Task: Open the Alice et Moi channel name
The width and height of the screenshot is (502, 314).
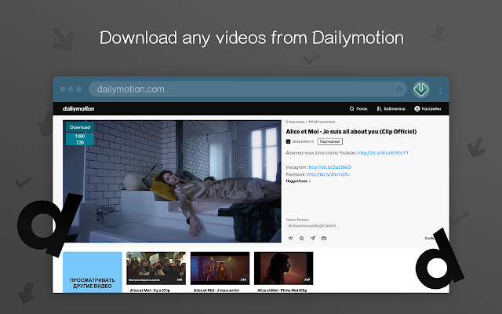Action: point(301,141)
